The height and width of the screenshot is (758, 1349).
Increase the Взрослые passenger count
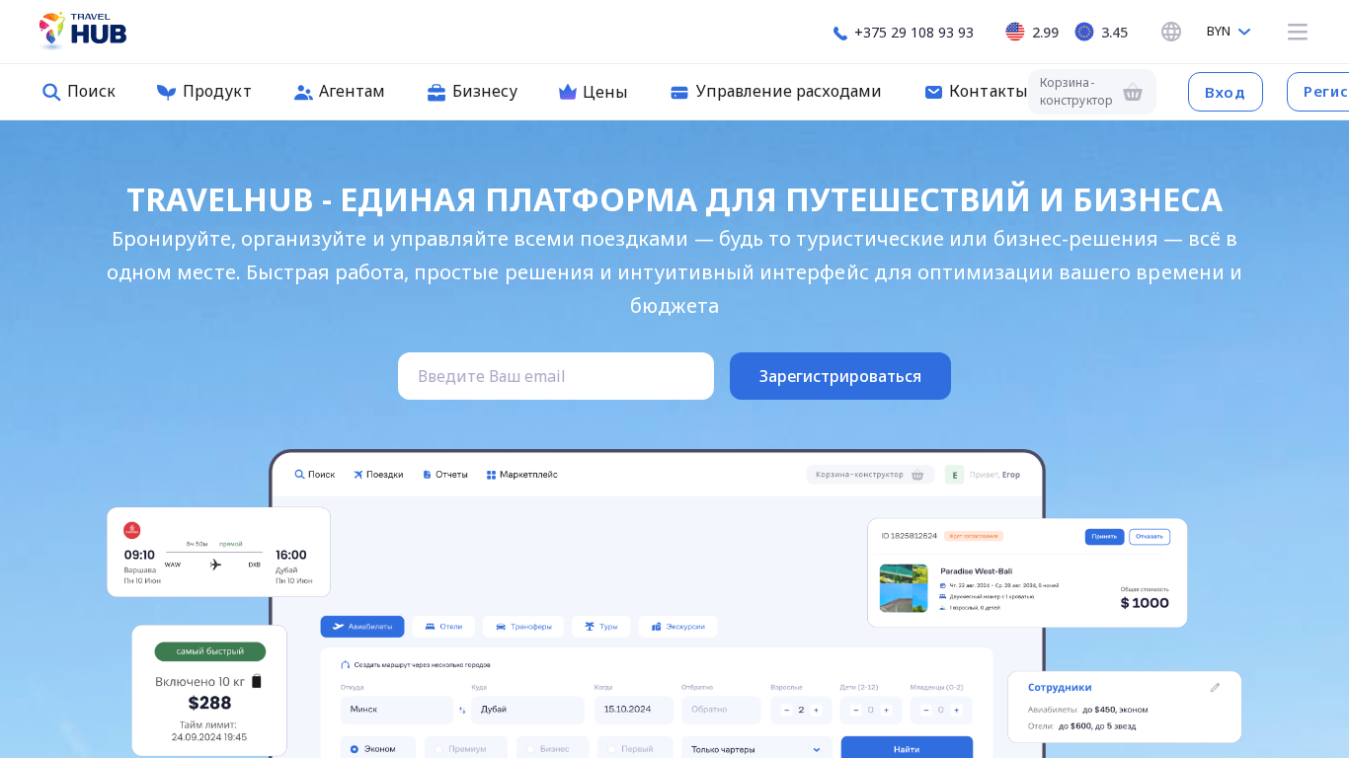(x=816, y=710)
